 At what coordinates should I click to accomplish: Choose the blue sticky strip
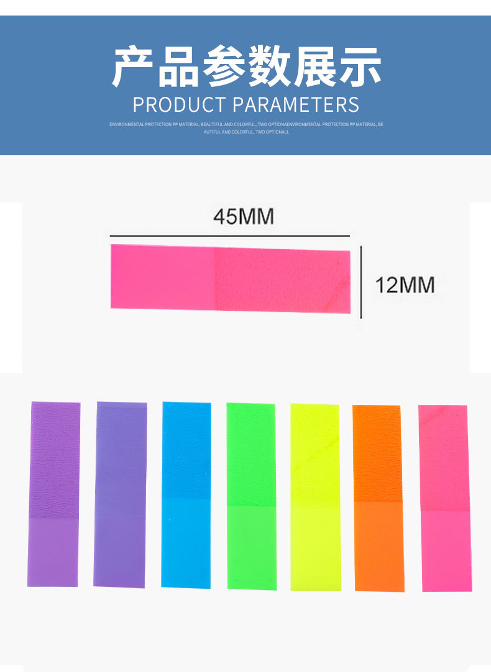click(x=186, y=494)
